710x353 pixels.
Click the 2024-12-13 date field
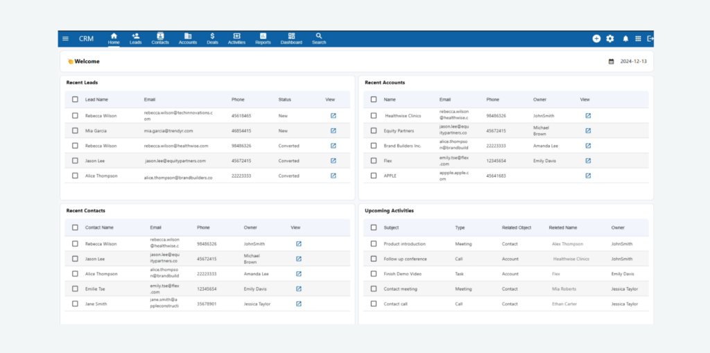pos(634,62)
